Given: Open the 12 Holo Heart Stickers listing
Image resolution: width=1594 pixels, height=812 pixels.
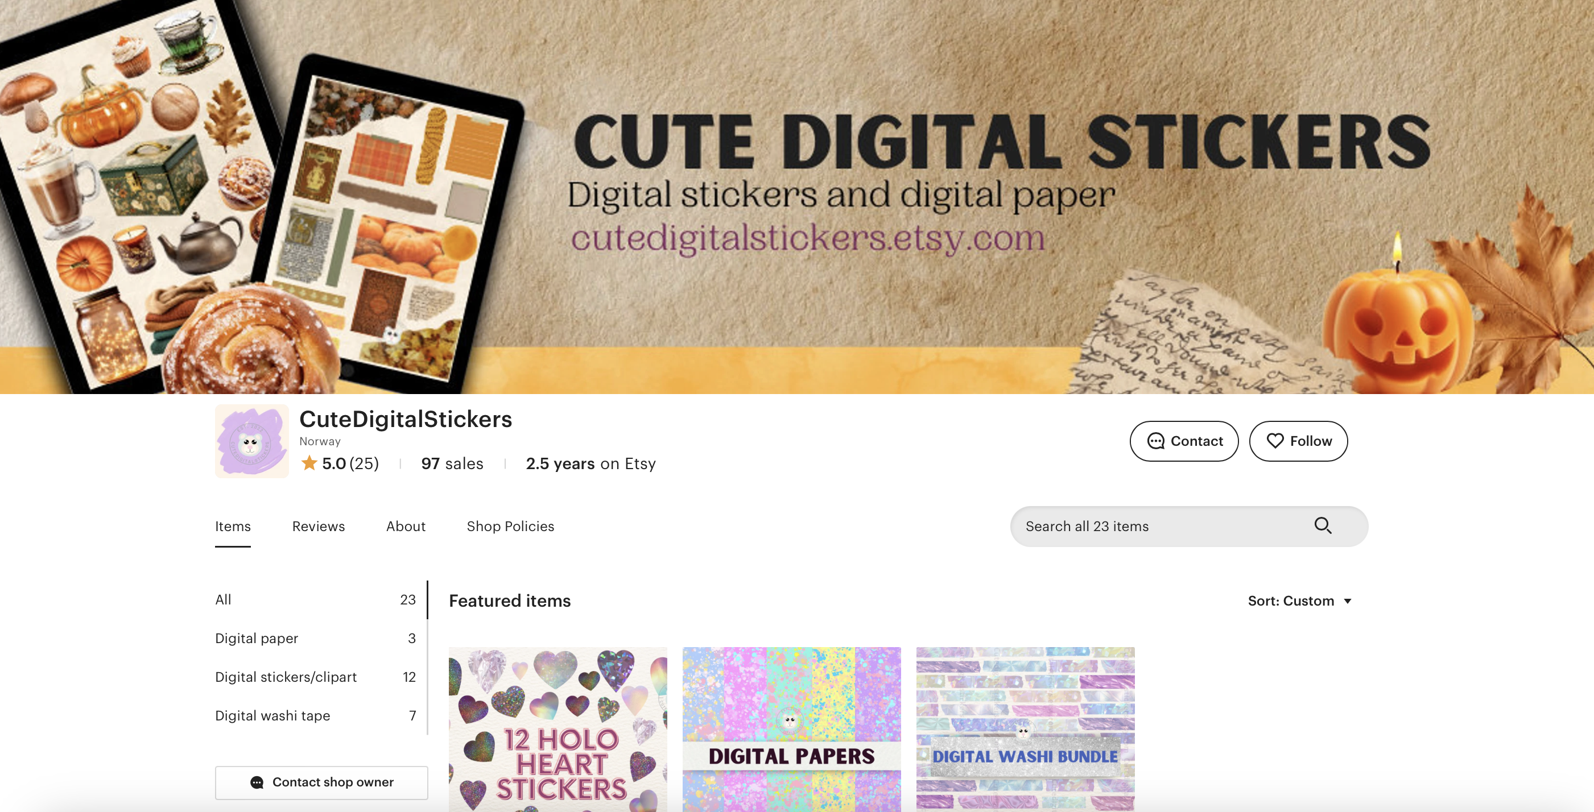Looking at the screenshot, I should coord(558,730).
